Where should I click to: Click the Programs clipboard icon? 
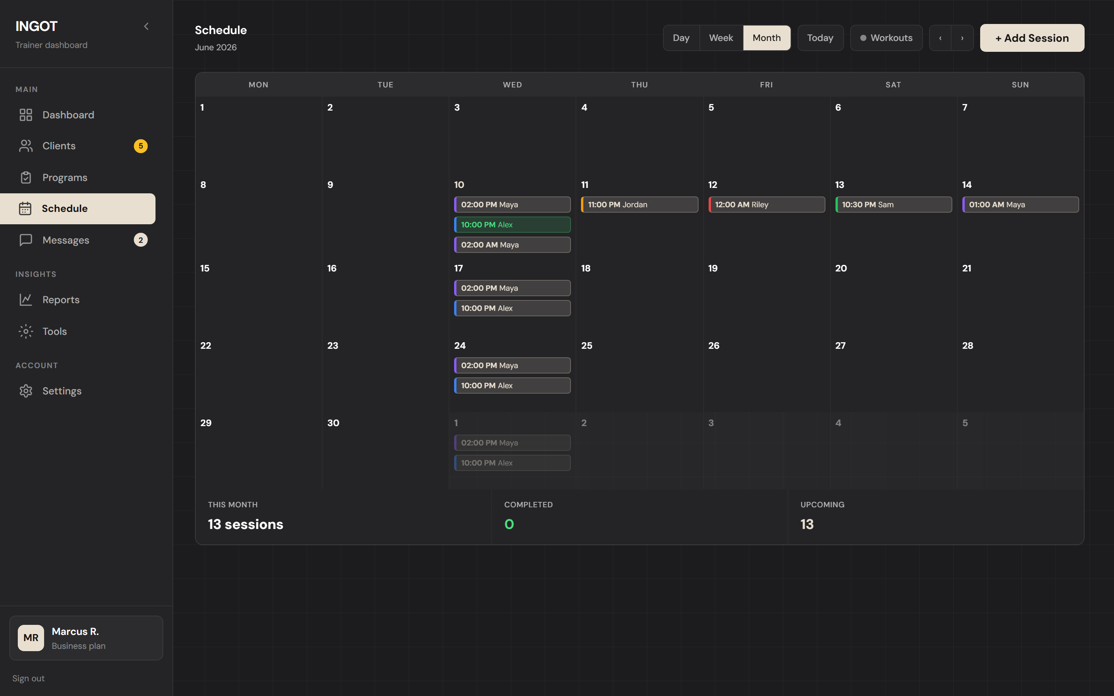pos(26,177)
